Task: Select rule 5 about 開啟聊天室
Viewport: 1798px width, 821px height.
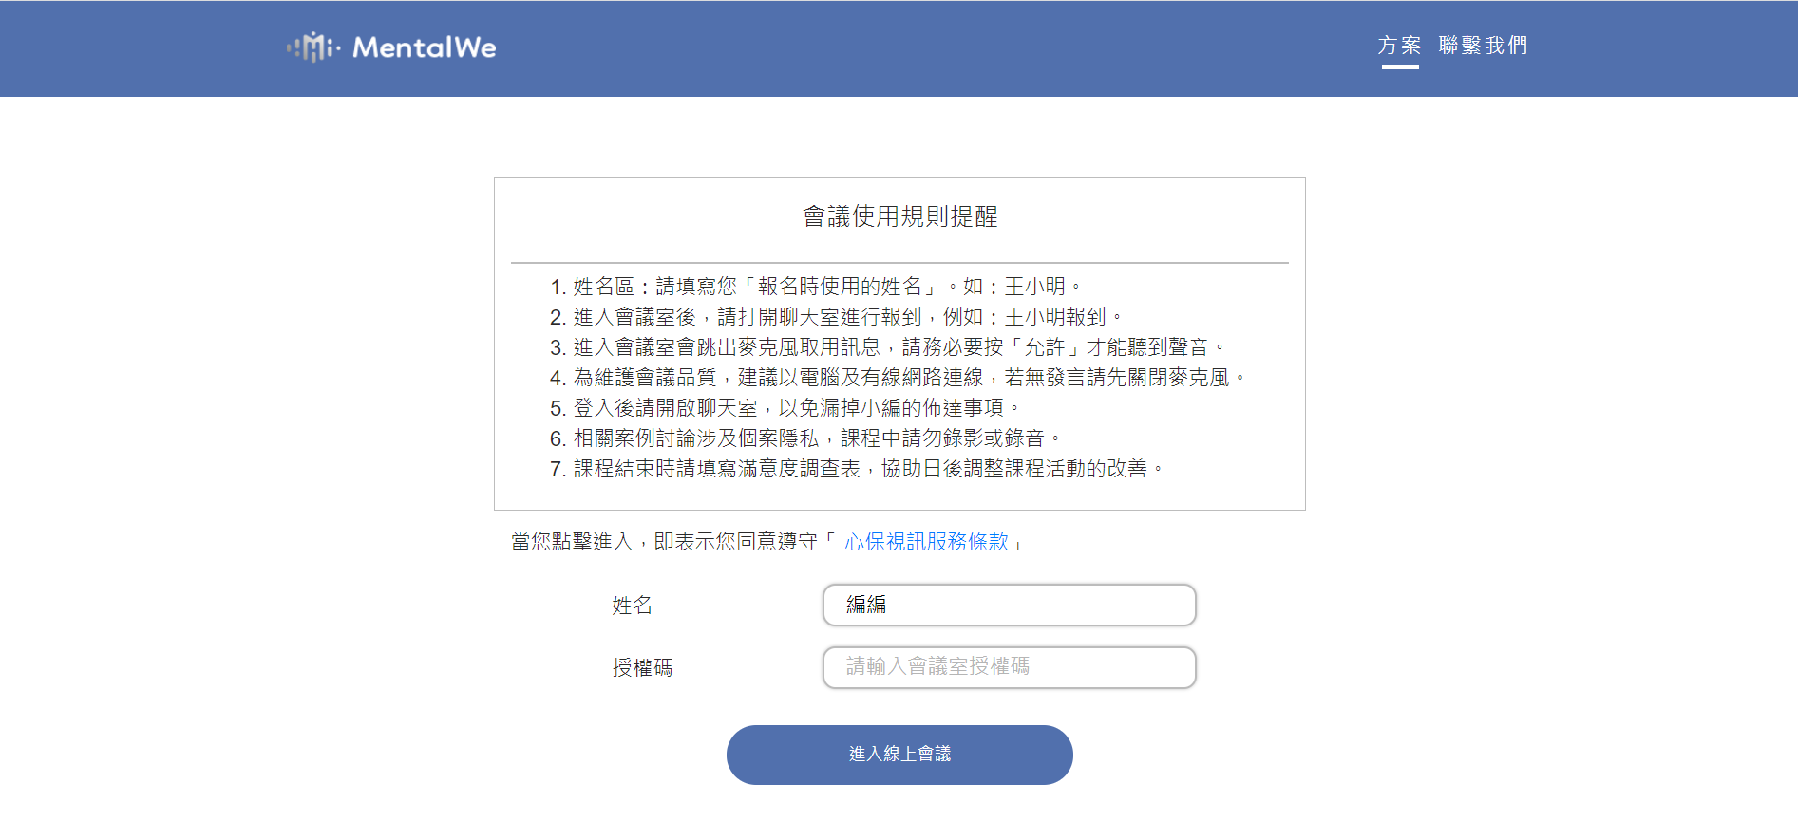Action: [785, 408]
